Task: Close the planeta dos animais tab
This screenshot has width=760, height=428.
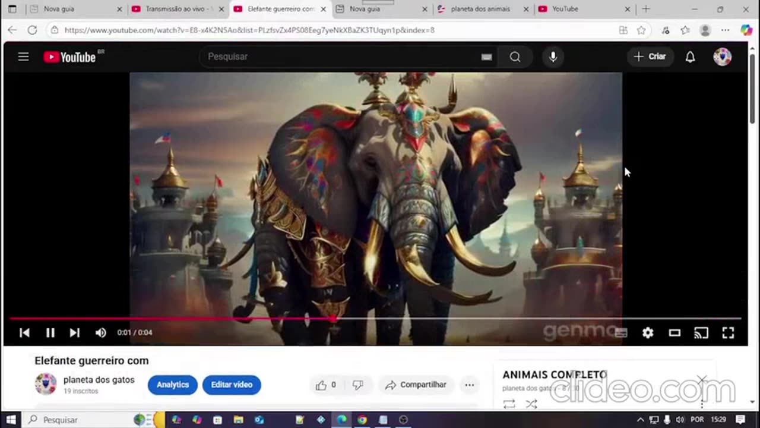Action: (525, 9)
